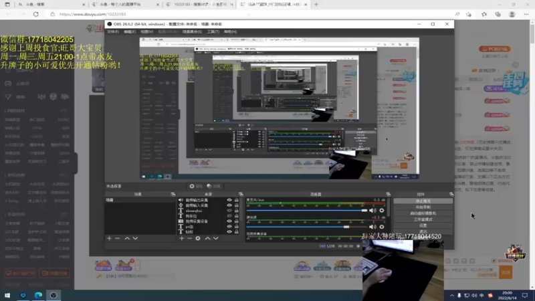
Task: Toggle the lock on the 音频输出采集 source
Action: point(237,200)
